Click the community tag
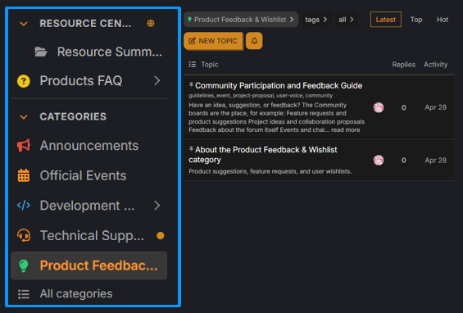 (x=319, y=95)
